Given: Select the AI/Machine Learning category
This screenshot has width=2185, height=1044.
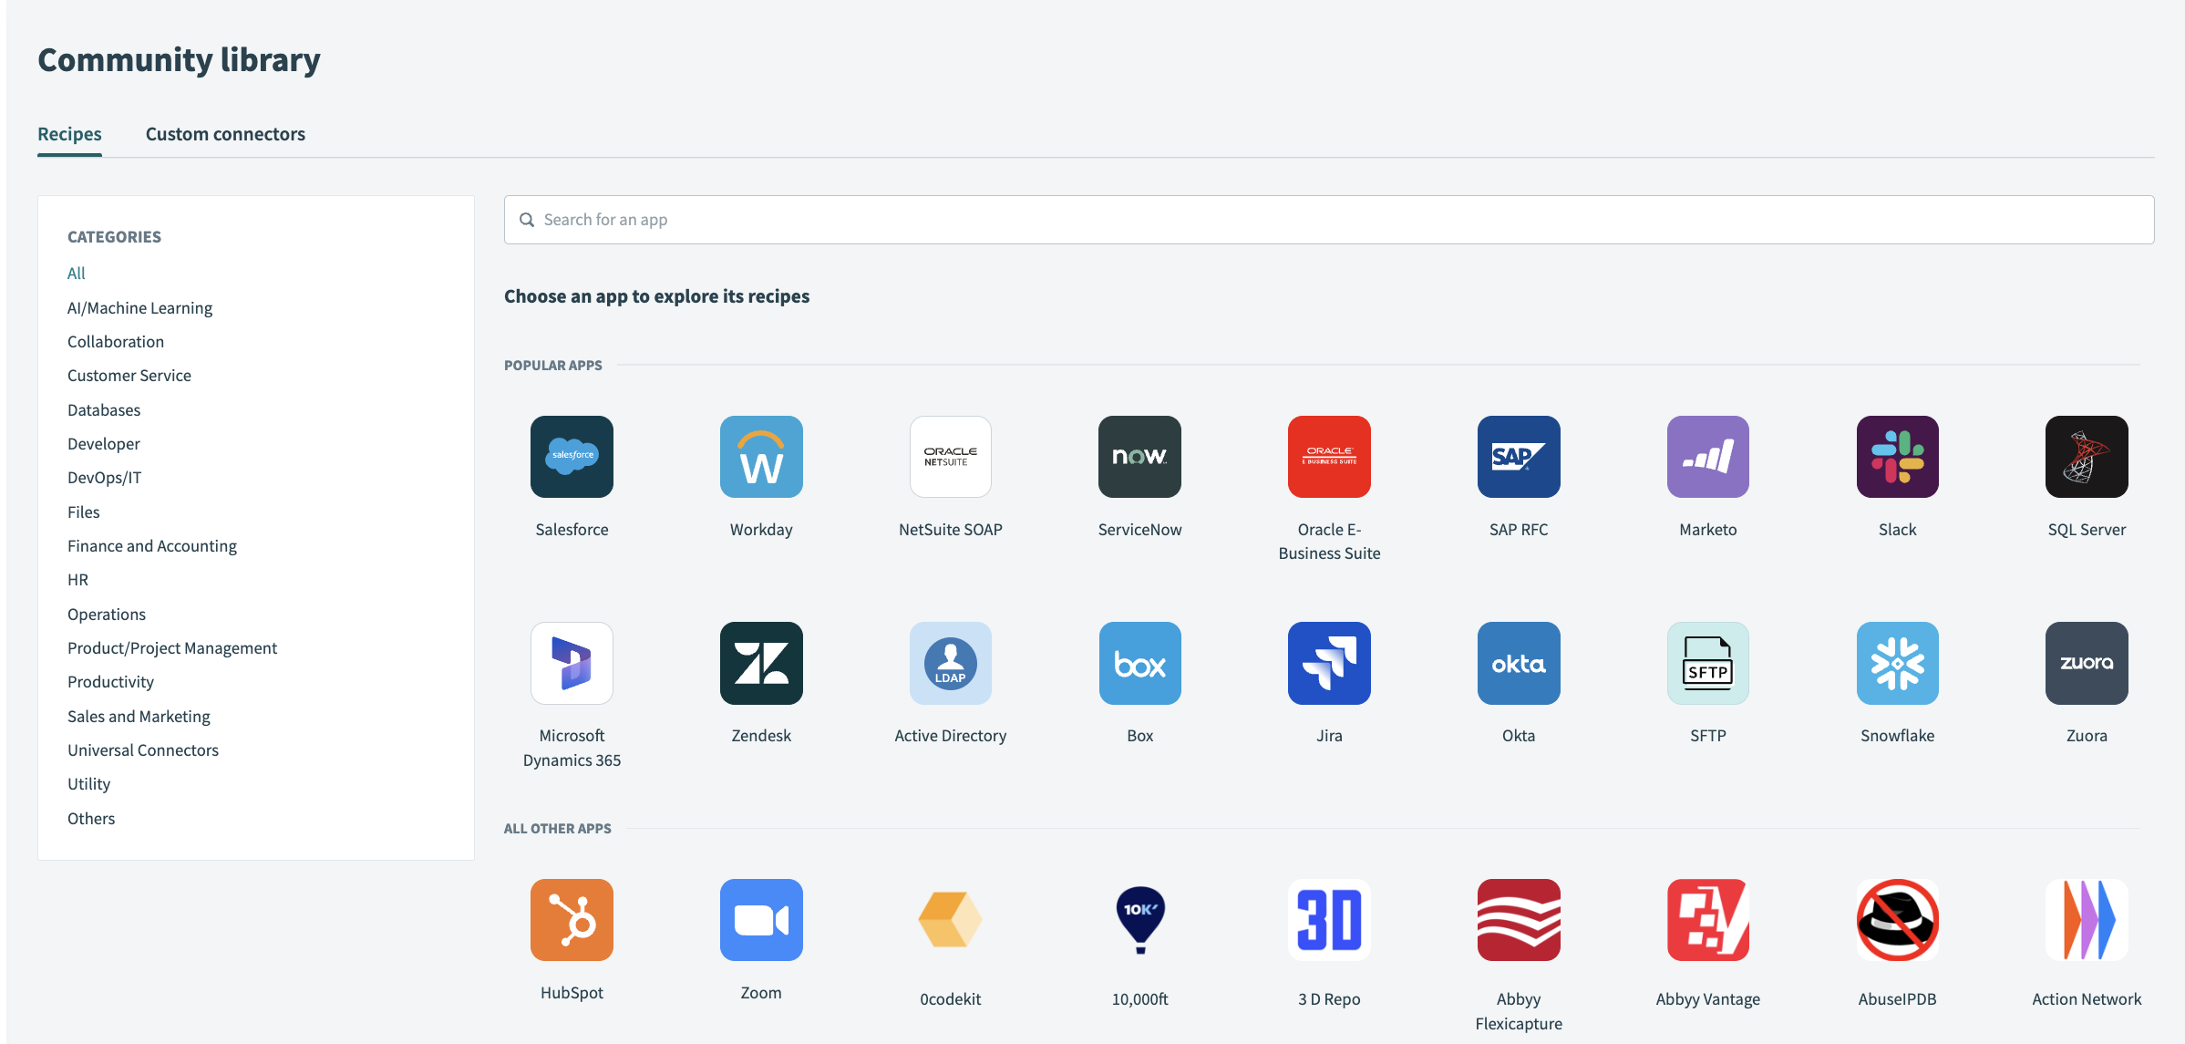Looking at the screenshot, I should [x=139, y=306].
